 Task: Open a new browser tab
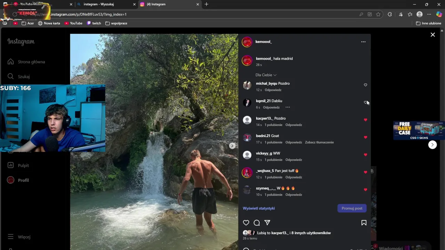point(207,4)
